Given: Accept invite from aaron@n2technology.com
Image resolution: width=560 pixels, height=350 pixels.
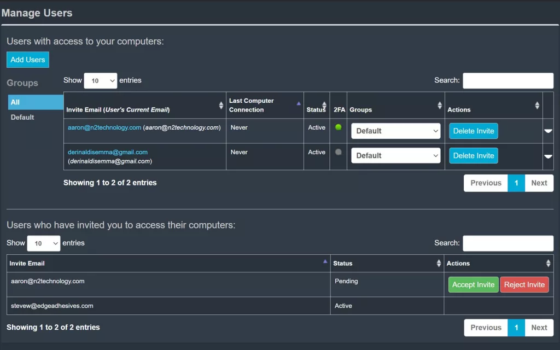Looking at the screenshot, I should [473, 284].
